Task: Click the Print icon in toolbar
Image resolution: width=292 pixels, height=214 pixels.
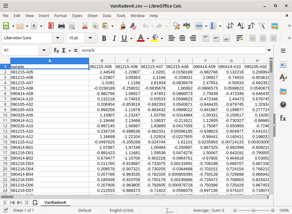Action: click(62, 26)
